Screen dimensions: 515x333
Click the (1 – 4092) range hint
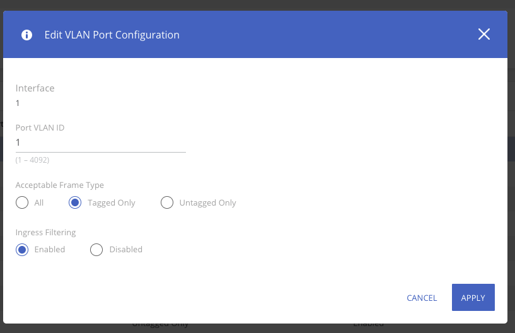33,160
